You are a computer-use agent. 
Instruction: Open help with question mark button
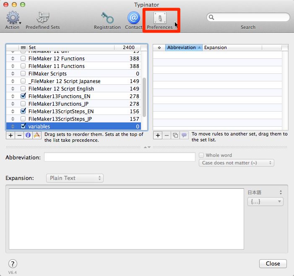13,263
